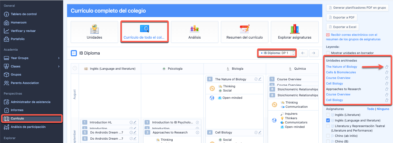Select the Todo link for subjects
The image size is (393, 143).
point(370,109)
